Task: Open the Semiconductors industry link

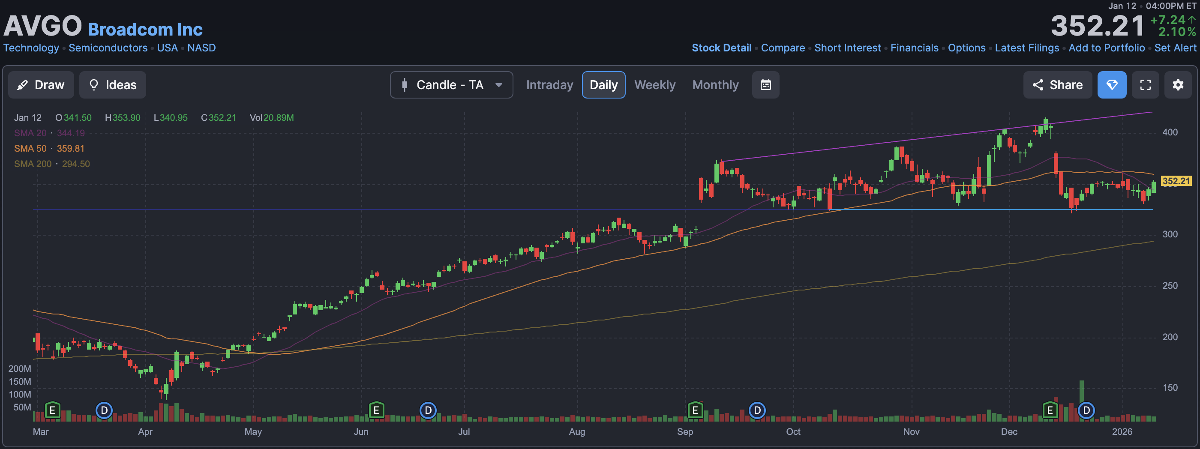Action: pos(108,48)
